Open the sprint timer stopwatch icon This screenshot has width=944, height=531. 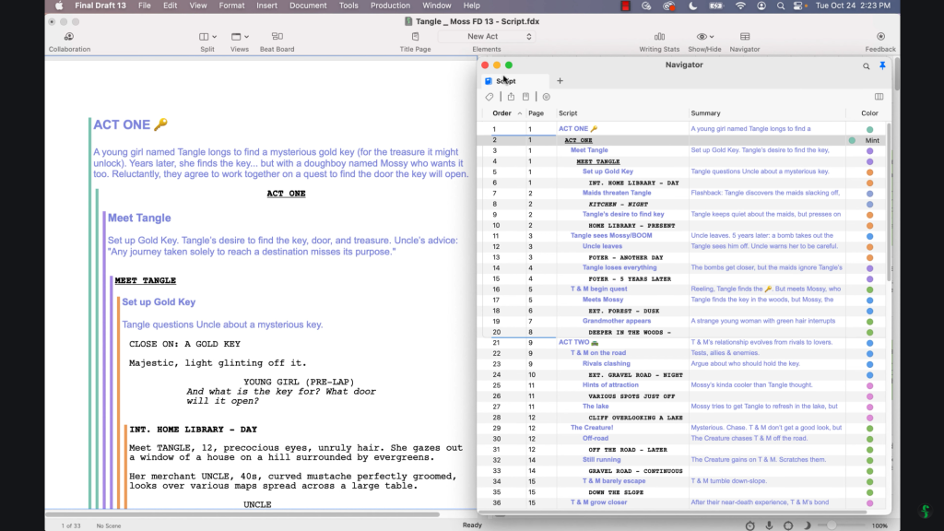click(749, 525)
